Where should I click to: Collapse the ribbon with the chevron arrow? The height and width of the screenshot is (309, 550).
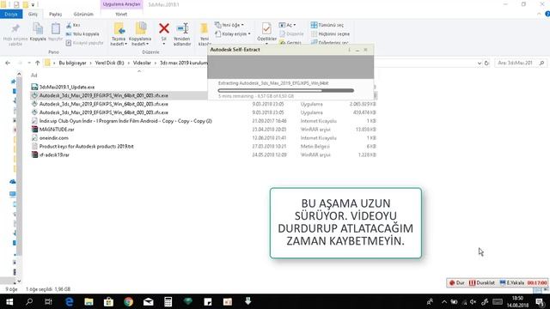[x=539, y=14]
